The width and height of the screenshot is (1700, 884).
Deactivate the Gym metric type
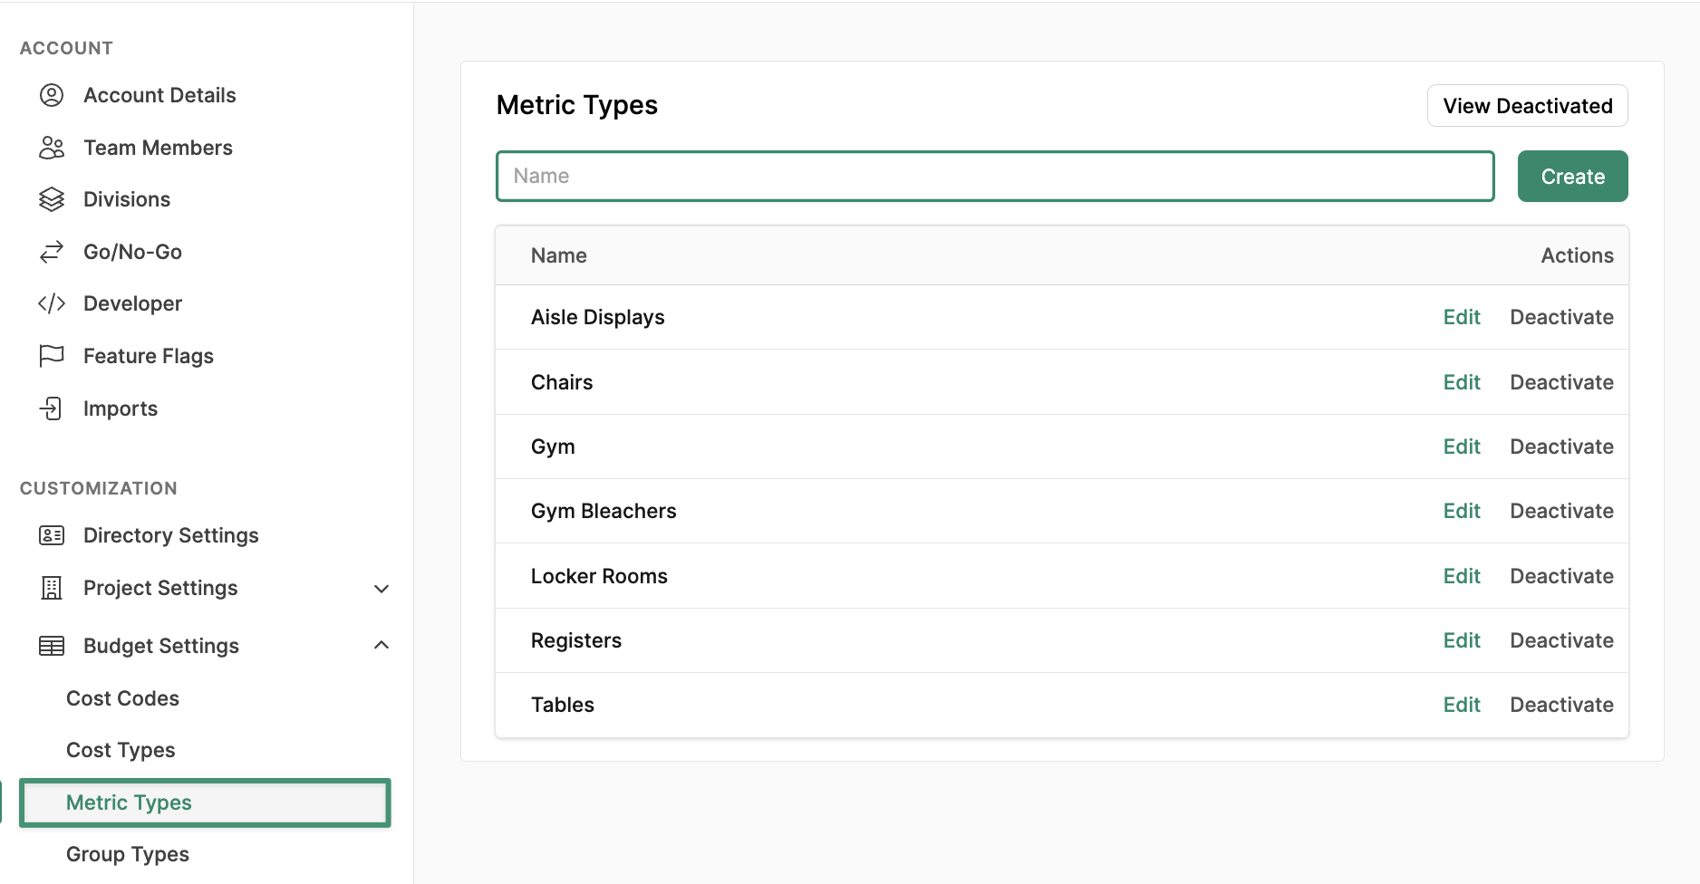coord(1561,447)
